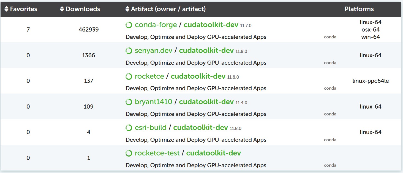Click linux-64 platform in esri-build row
This screenshot has height=173, width=403.
371,132
